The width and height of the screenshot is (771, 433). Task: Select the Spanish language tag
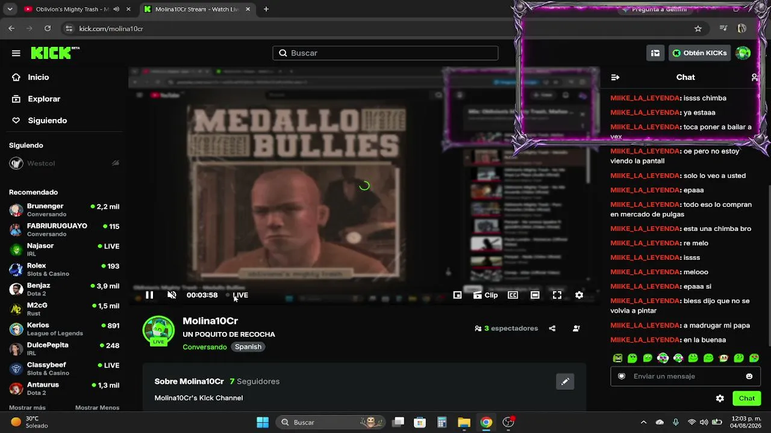(x=248, y=347)
